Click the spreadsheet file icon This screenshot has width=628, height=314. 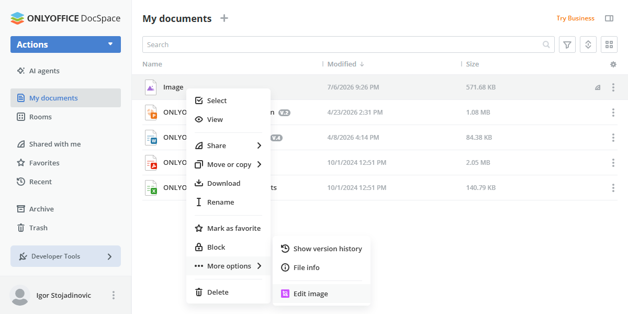pos(151,188)
